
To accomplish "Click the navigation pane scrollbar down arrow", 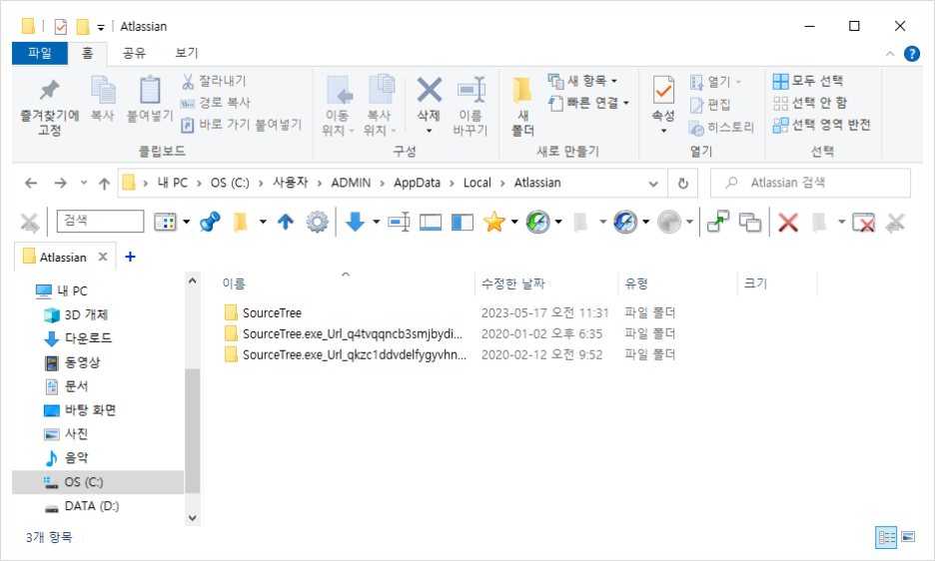I will pos(192,518).
